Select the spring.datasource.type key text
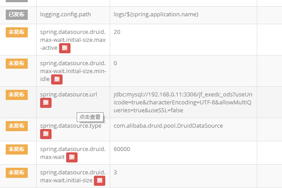The width and height of the screenshot is (282, 188). point(70,126)
